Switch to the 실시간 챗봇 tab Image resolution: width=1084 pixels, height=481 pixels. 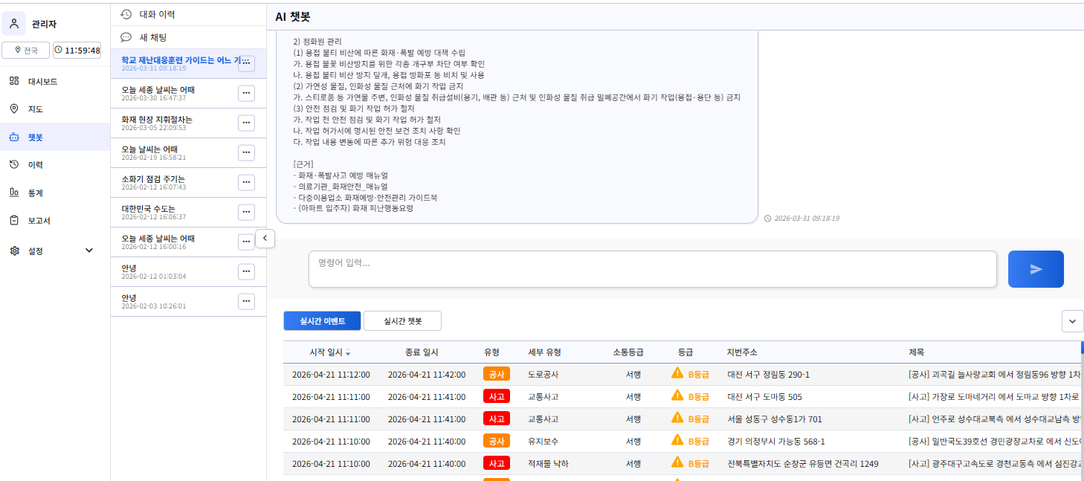pyautogui.click(x=402, y=321)
